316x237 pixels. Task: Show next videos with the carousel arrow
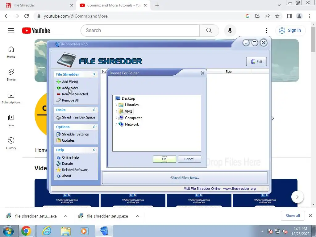[x=297, y=197]
